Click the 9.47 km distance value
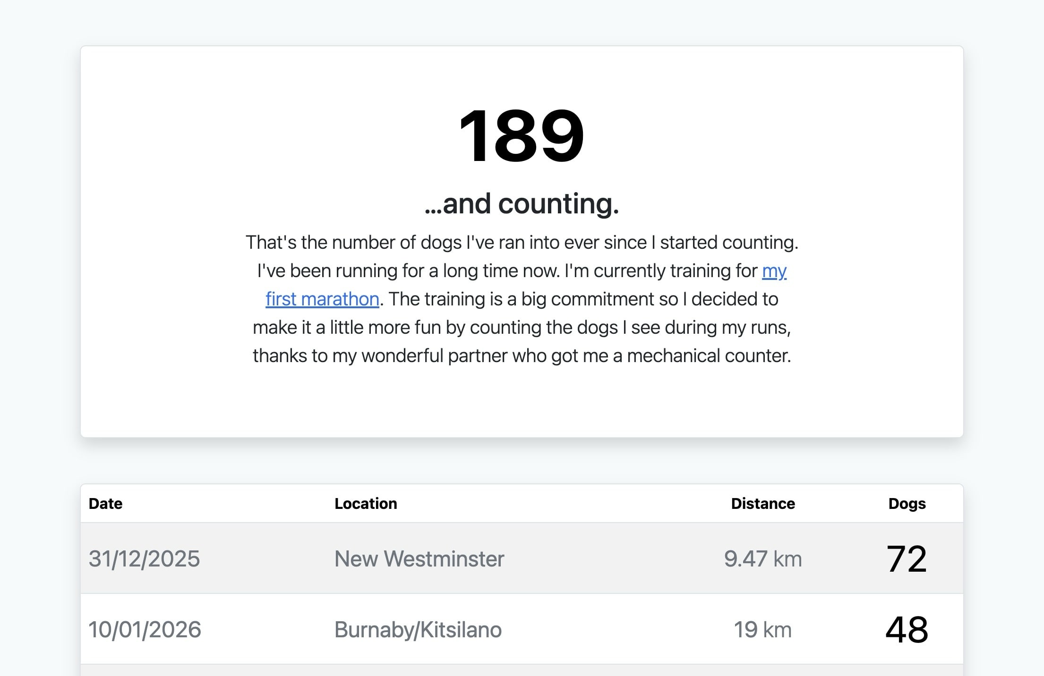 [x=762, y=558]
